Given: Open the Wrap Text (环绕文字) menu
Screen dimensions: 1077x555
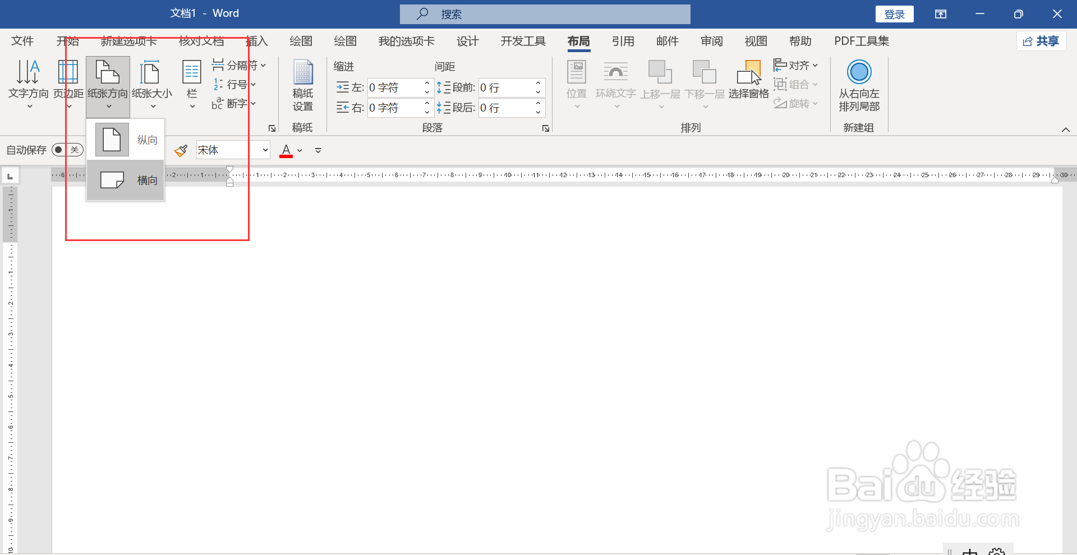Looking at the screenshot, I should pos(615,84).
